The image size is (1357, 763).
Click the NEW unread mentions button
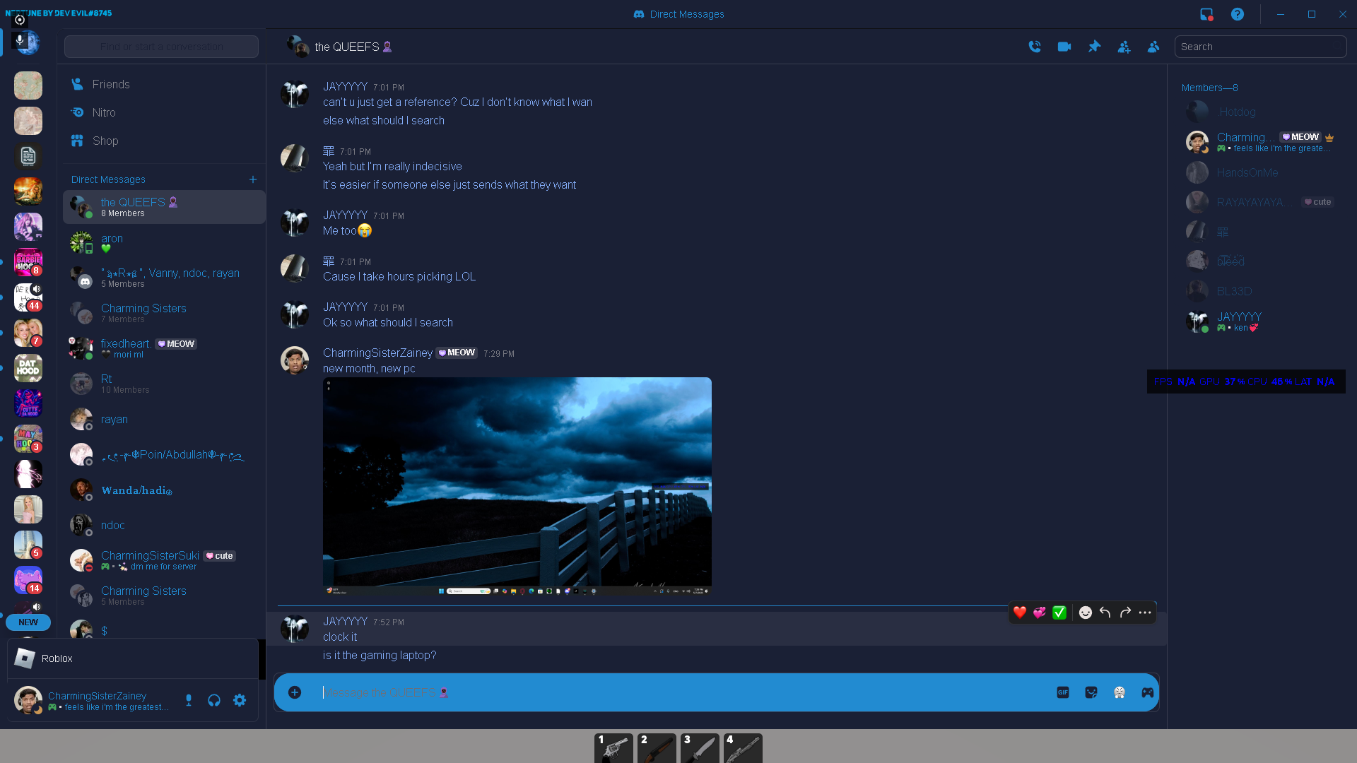28,622
